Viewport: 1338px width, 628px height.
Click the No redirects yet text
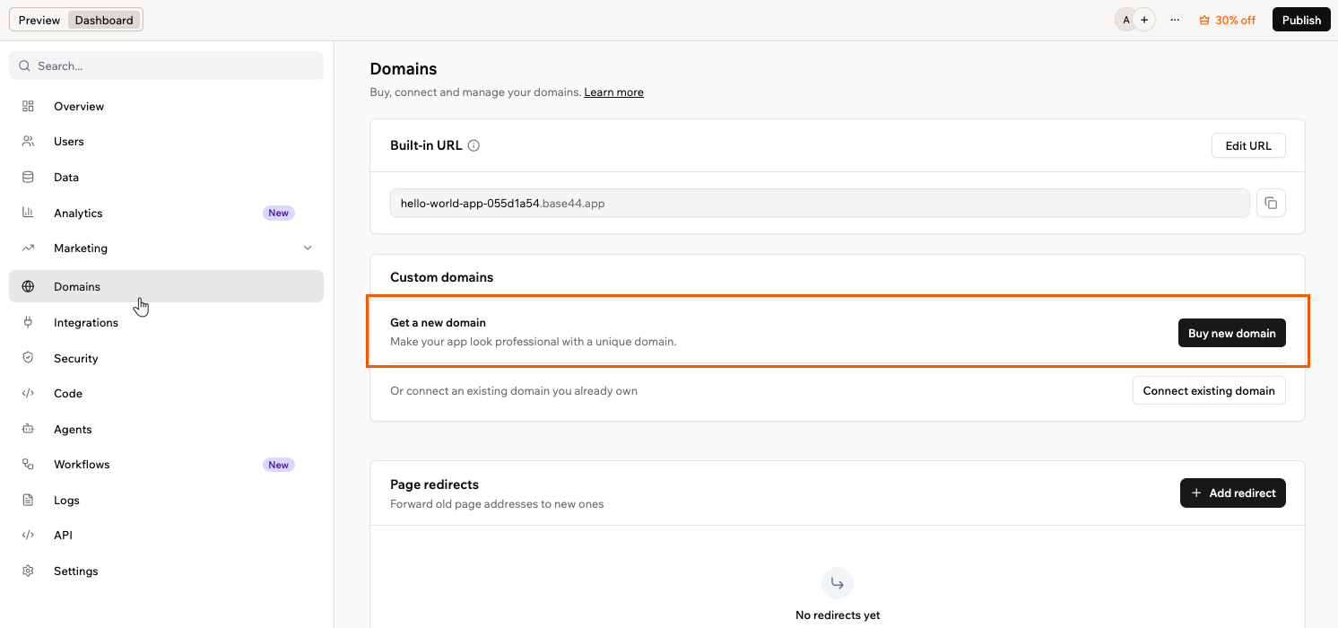pos(838,615)
